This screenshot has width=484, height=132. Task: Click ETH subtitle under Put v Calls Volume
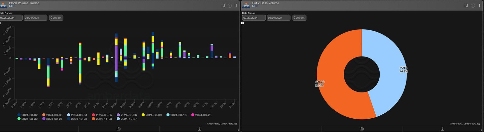(x=255, y=6)
